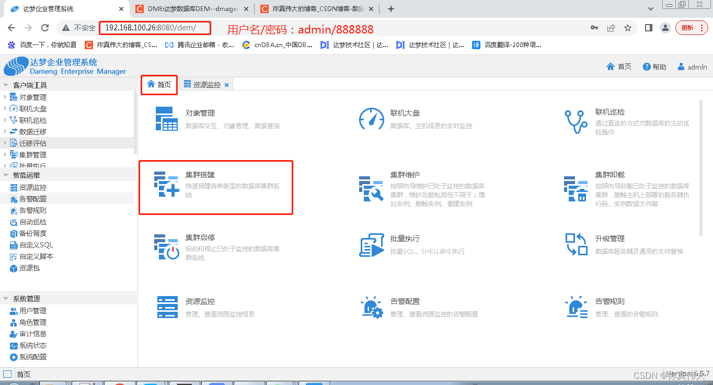Open 资源监控 under 智能运维

(x=33, y=187)
